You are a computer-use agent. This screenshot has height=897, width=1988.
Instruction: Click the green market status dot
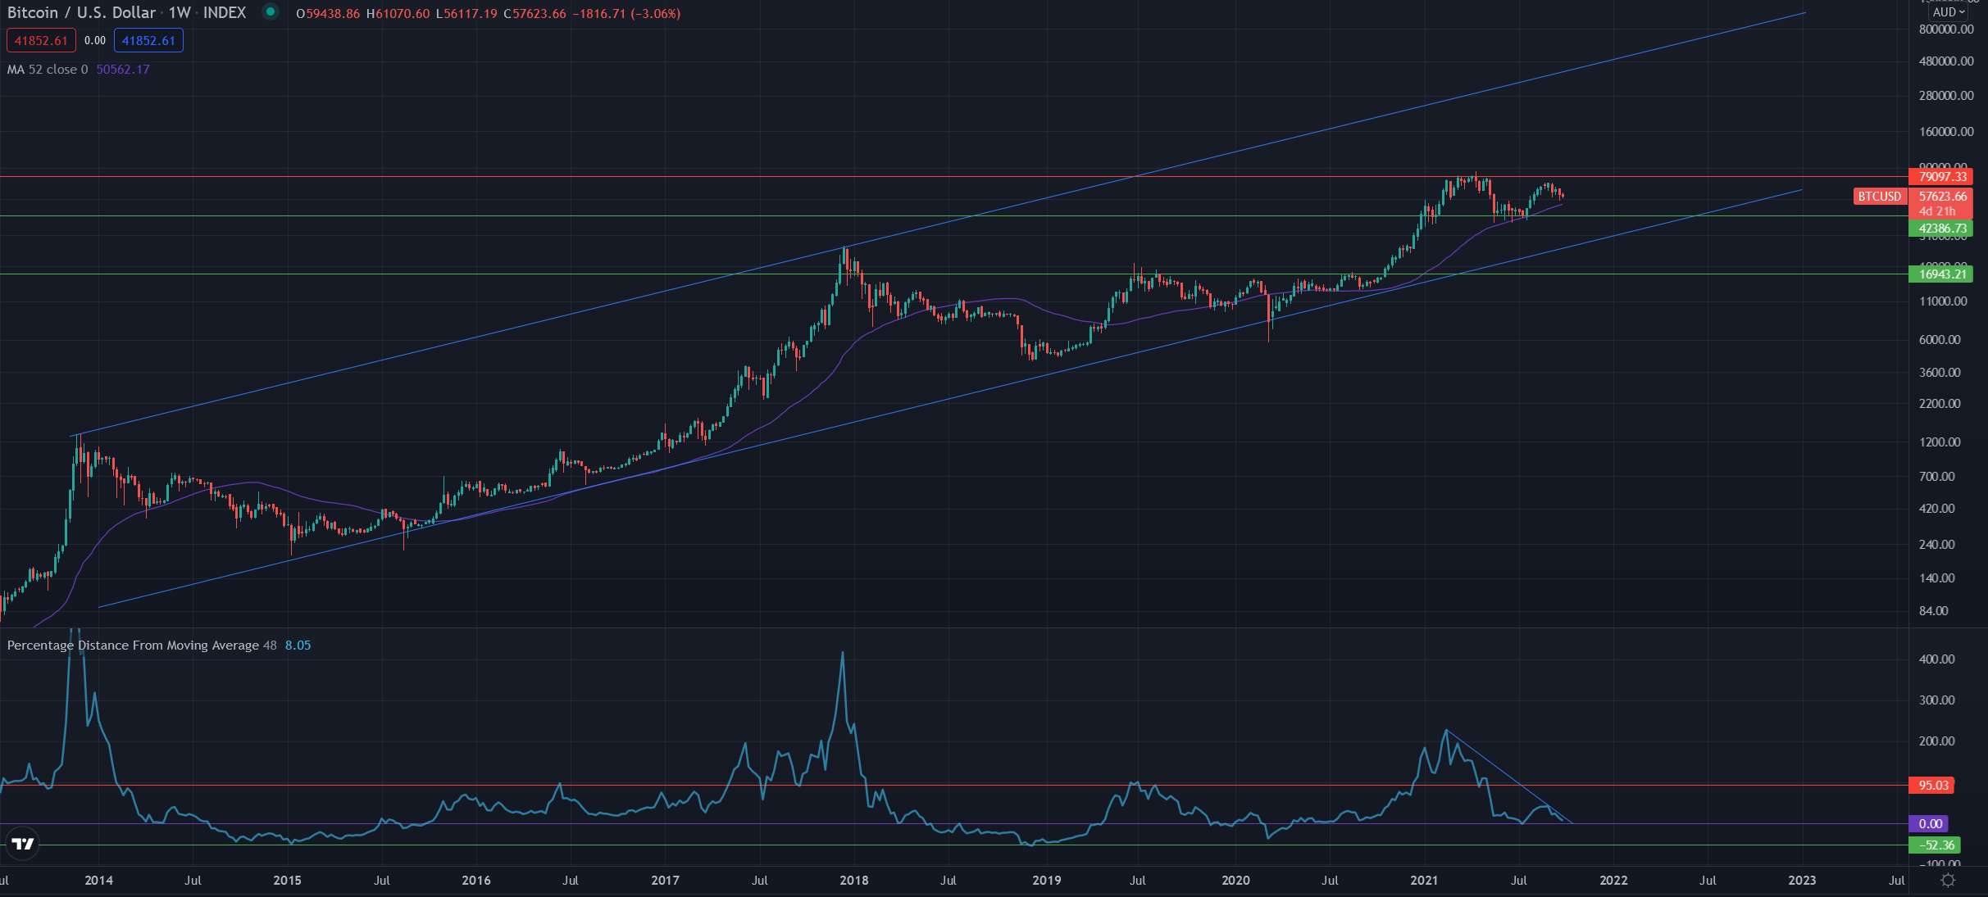(x=271, y=12)
